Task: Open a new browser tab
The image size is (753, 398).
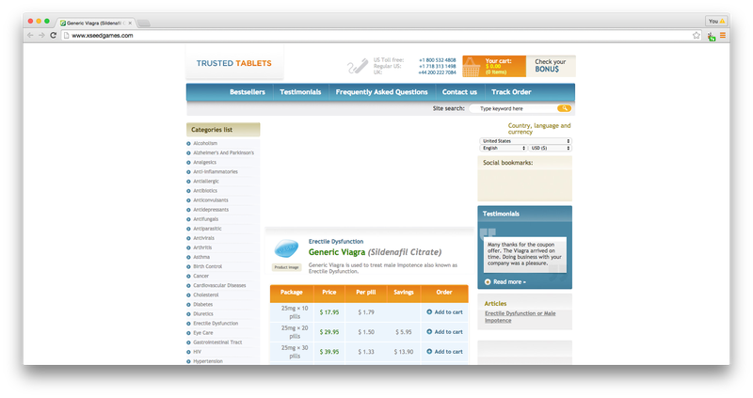Action: (144, 23)
